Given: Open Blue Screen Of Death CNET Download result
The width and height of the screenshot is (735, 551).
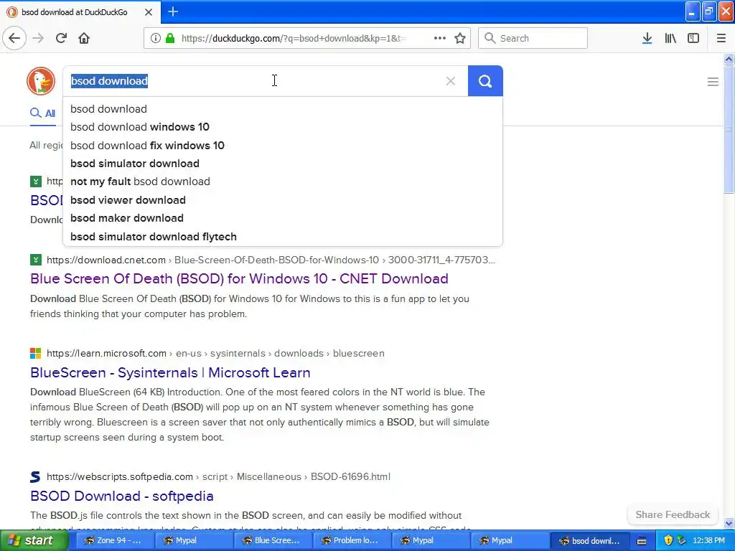Looking at the screenshot, I should tap(239, 279).
